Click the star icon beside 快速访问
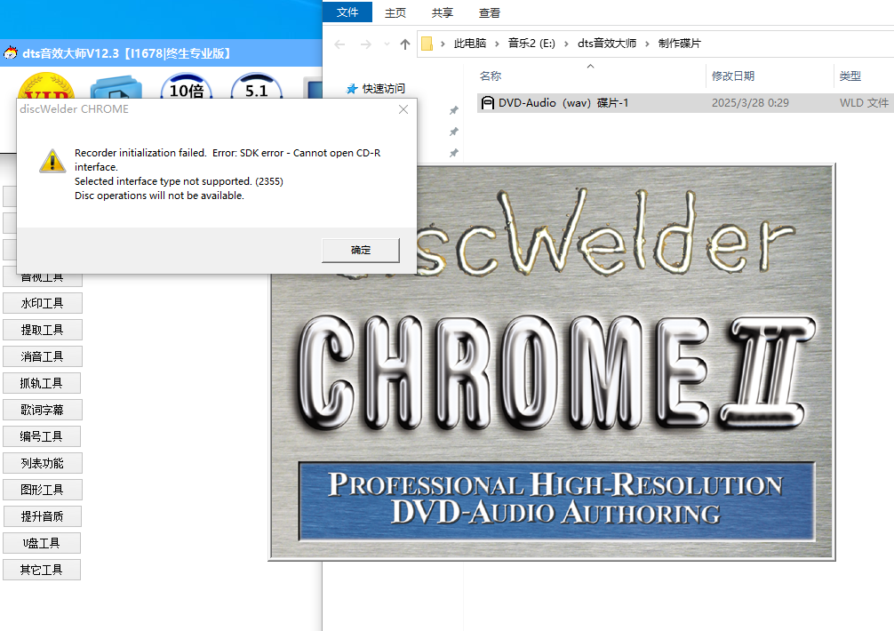This screenshot has width=894, height=631. tap(352, 88)
